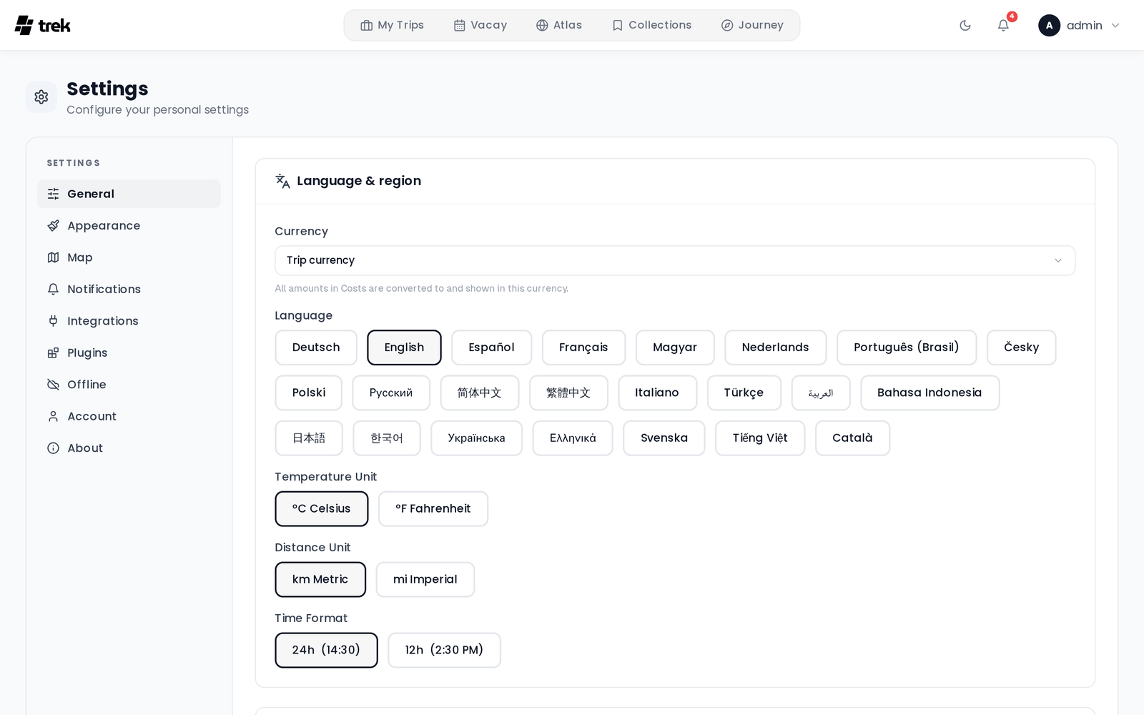Choose Polski language
This screenshot has height=715, width=1144.
(x=309, y=393)
